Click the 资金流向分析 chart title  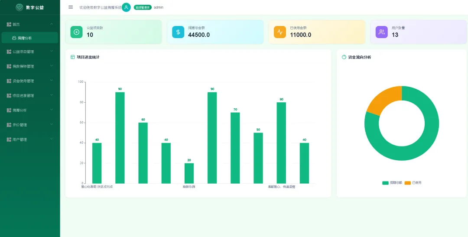coord(360,57)
